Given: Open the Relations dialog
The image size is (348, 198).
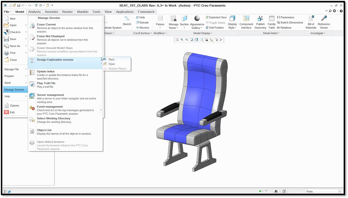Looking at the screenshot, I should click(x=284, y=28).
